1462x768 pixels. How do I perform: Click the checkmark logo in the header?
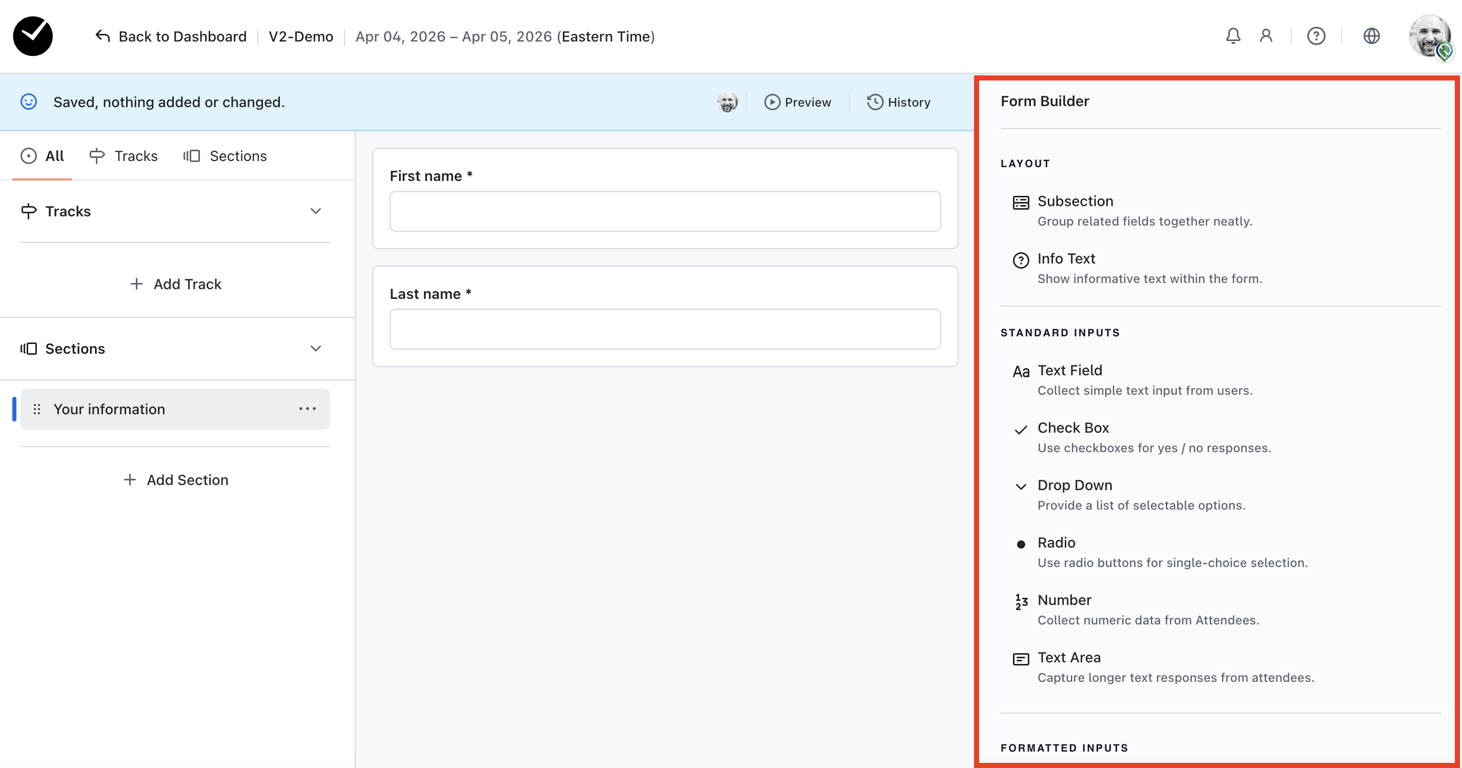pyautogui.click(x=33, y=36)
